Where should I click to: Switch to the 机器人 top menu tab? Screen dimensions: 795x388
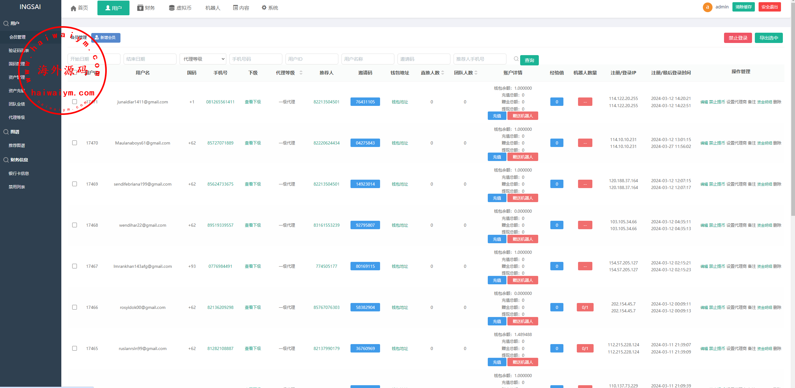(x=213, y=8)
